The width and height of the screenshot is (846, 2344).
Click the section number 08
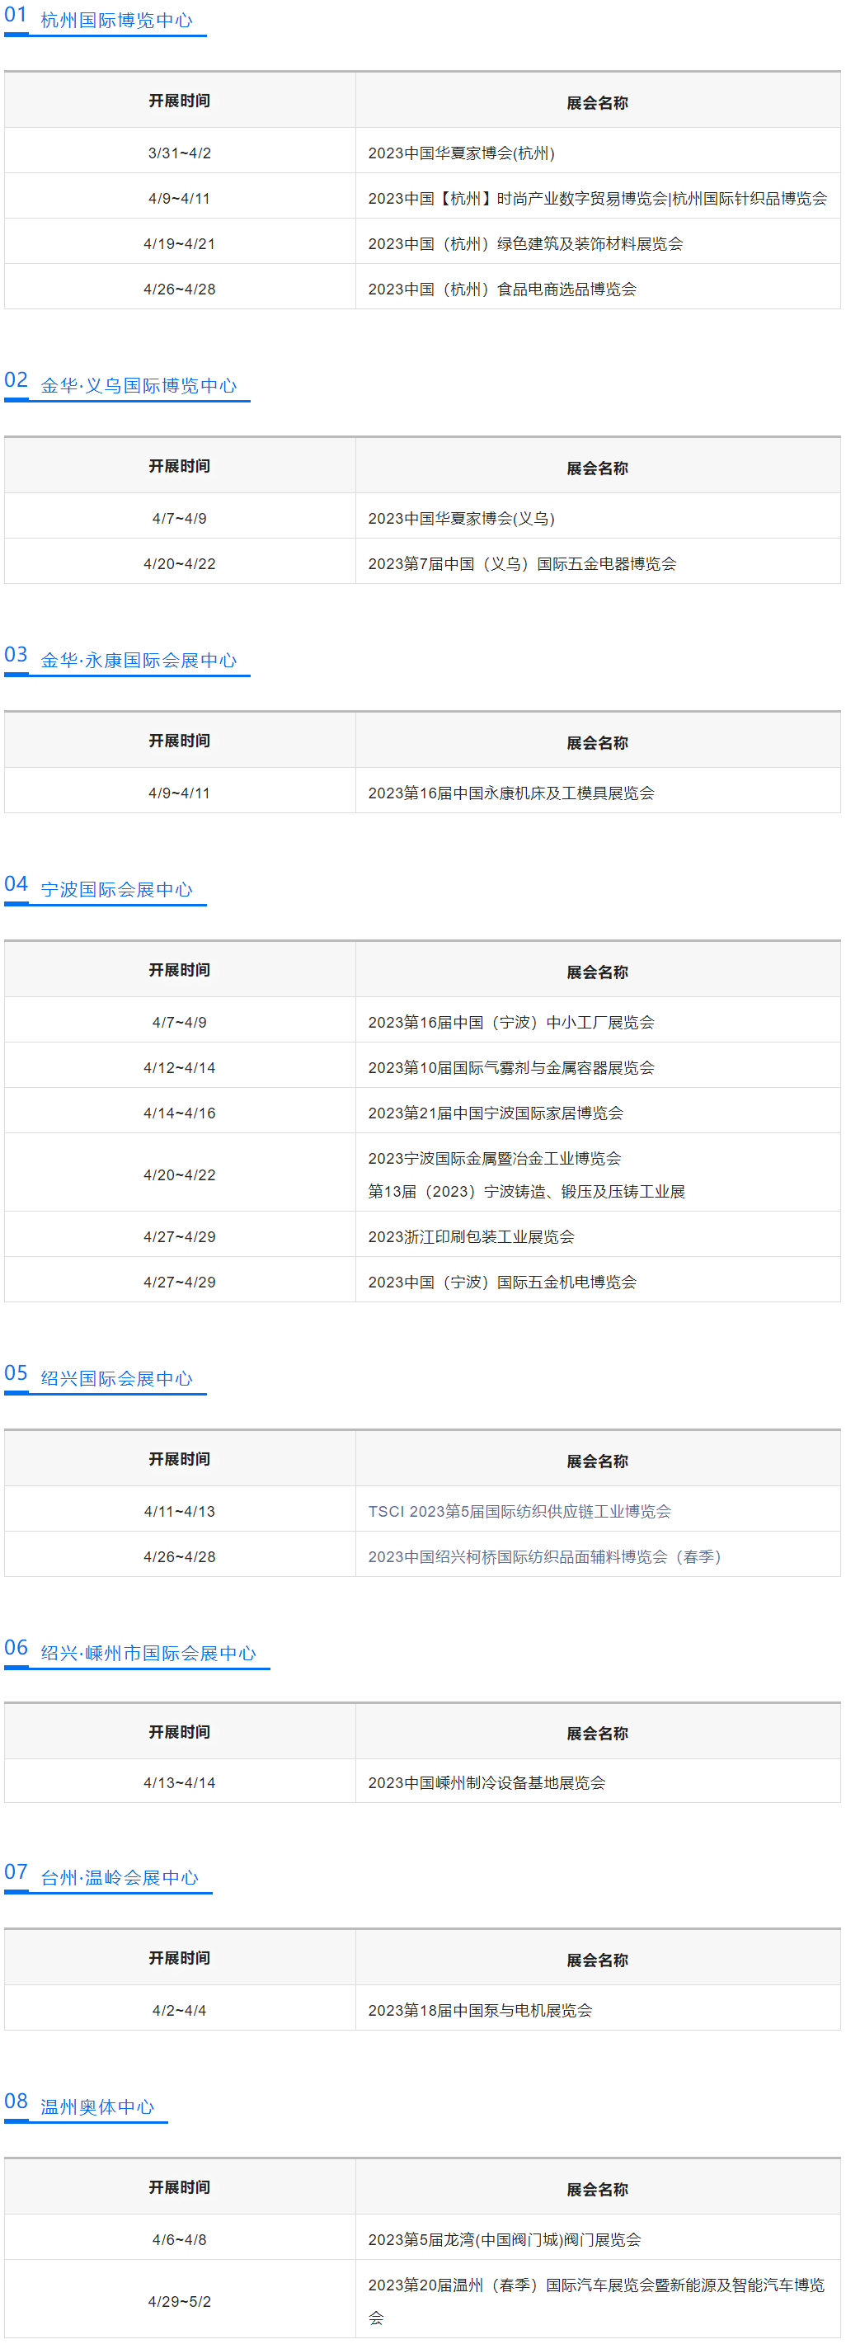pyautogui.click(x=16, y=2101)
